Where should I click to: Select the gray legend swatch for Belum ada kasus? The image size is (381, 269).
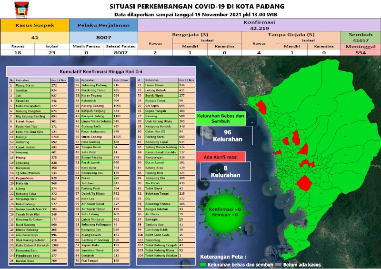[x=279, y=265]
